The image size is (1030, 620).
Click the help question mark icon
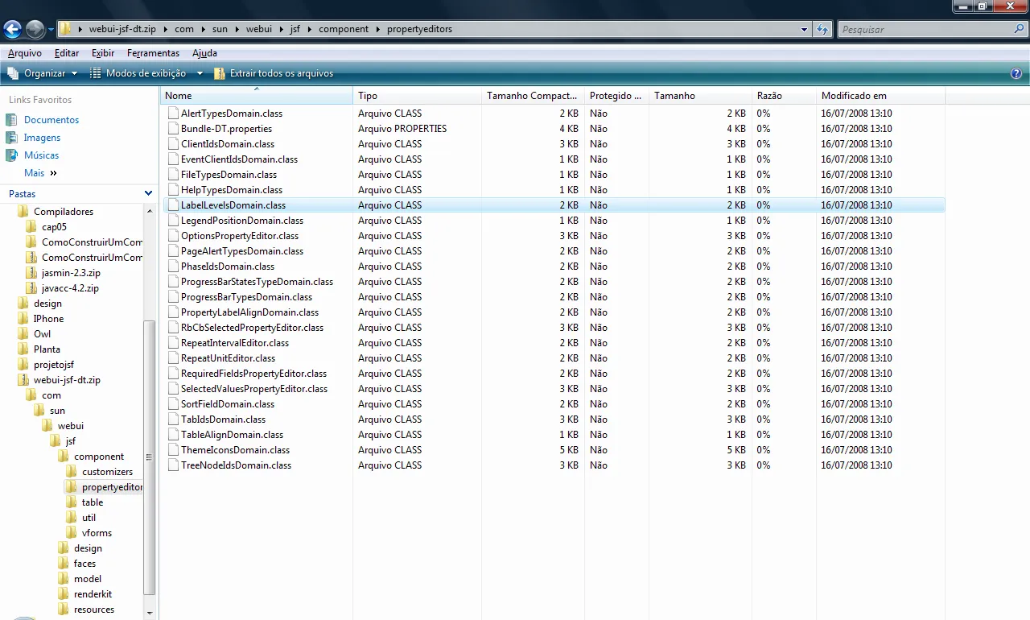click(1016, 73)
